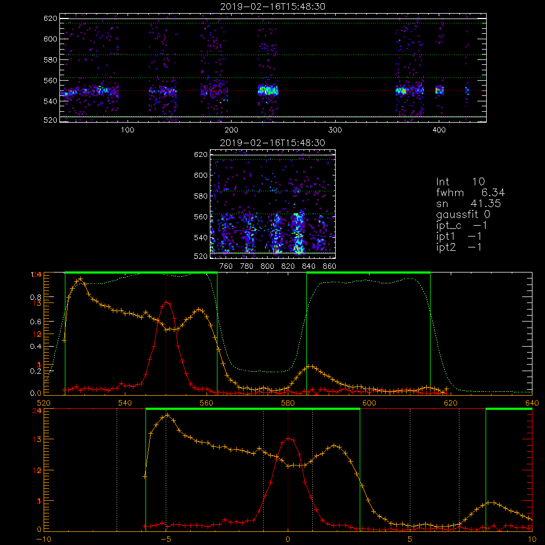Select the 'Int 10' readout line
This screenshot has height=545, width=545.
460,181
